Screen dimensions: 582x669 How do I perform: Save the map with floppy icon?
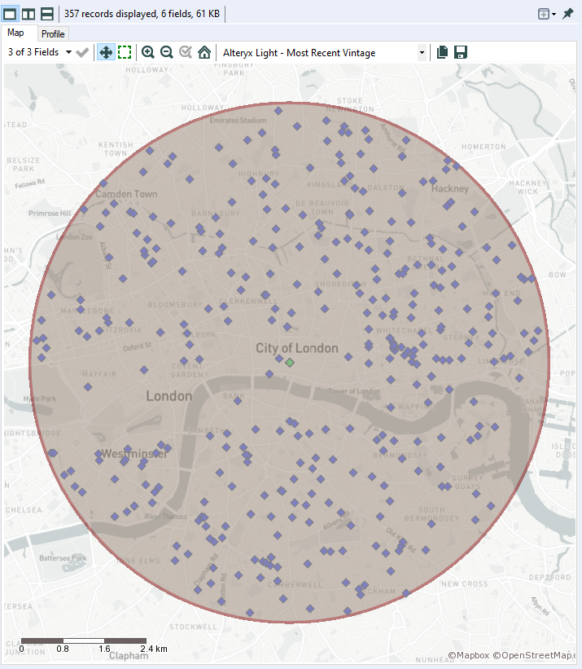(x=461, y=52)
